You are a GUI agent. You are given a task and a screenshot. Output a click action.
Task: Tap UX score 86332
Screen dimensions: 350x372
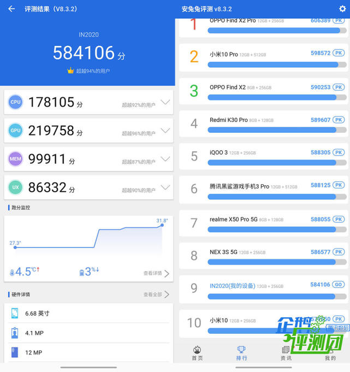pos(47,187)
